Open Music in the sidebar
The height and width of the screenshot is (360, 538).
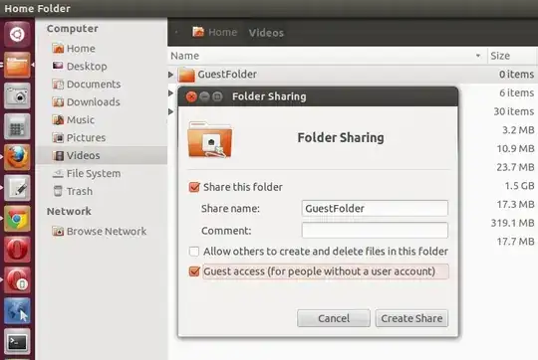73,119
